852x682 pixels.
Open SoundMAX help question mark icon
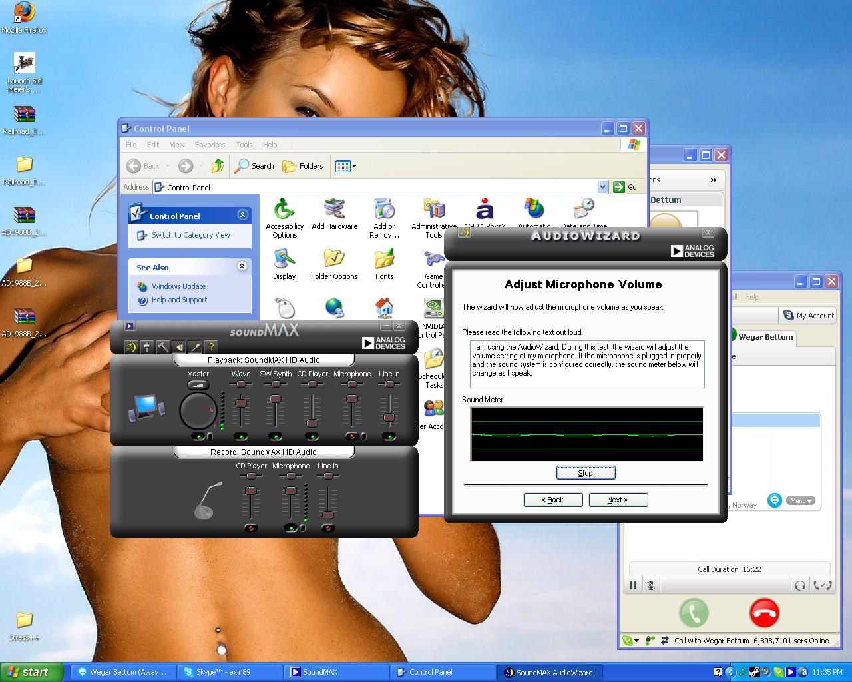(x=211, y=346)
